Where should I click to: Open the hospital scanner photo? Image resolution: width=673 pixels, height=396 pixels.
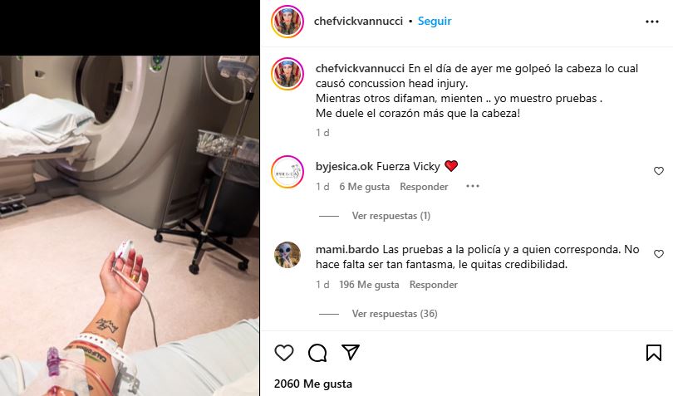tap(130, 226)
